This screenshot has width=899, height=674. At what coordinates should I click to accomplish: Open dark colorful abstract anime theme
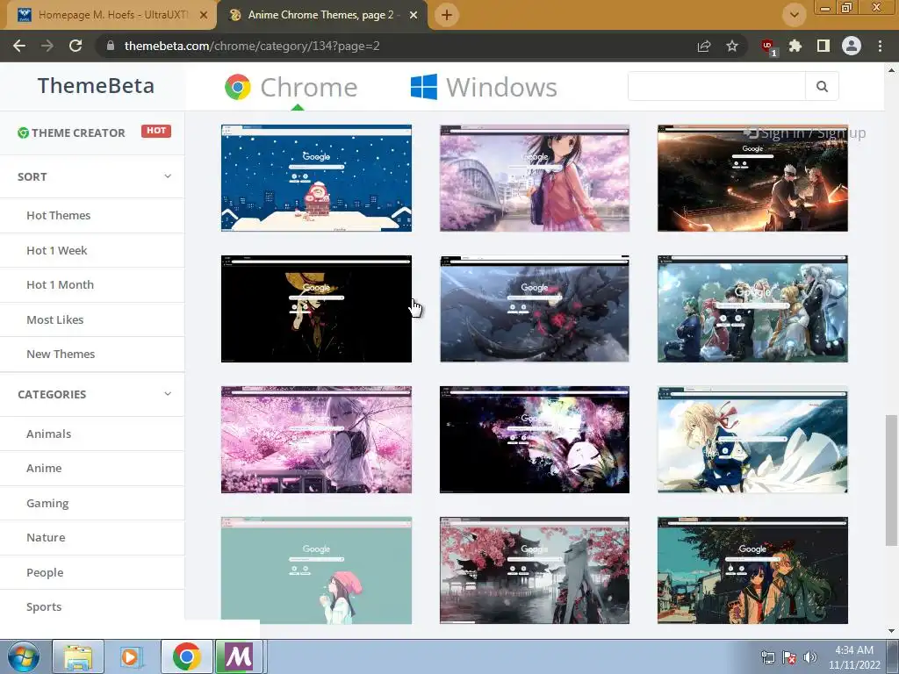535,440
